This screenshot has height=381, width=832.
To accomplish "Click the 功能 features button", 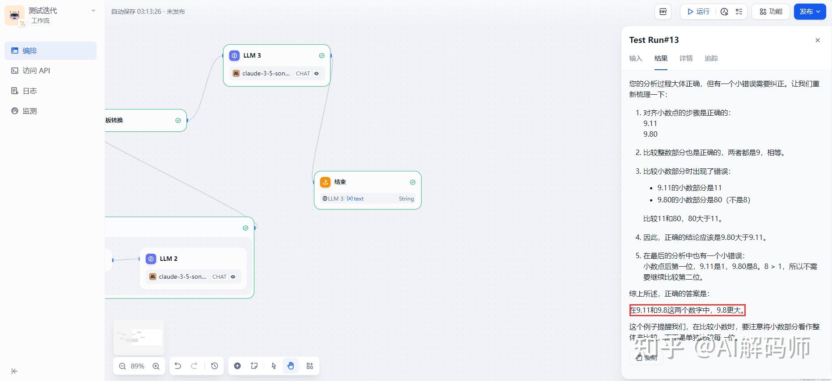I will (x=771, y=12).
